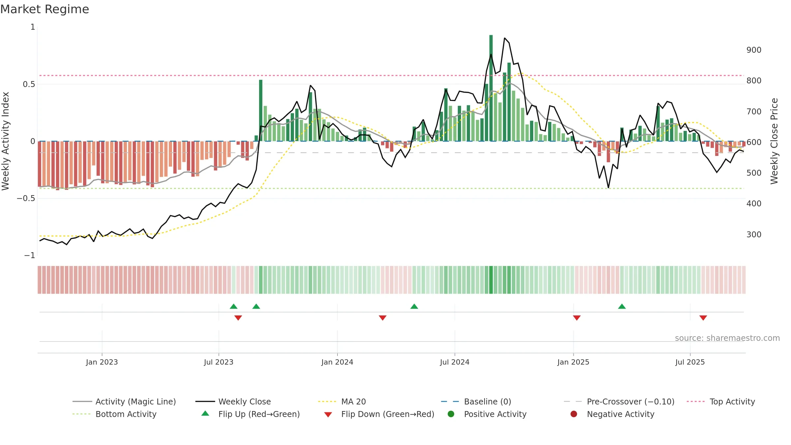Click the tallest green activity bar of 2024
Viewport: 791px width, 445px height.
point(491,88)
